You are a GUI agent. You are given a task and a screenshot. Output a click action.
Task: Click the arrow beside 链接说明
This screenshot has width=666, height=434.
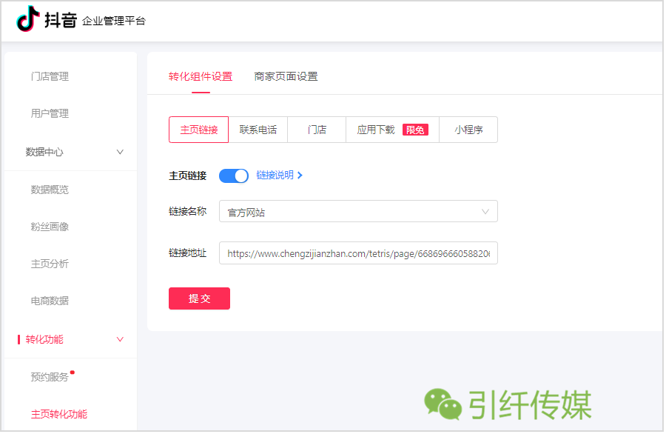[300, 176]
